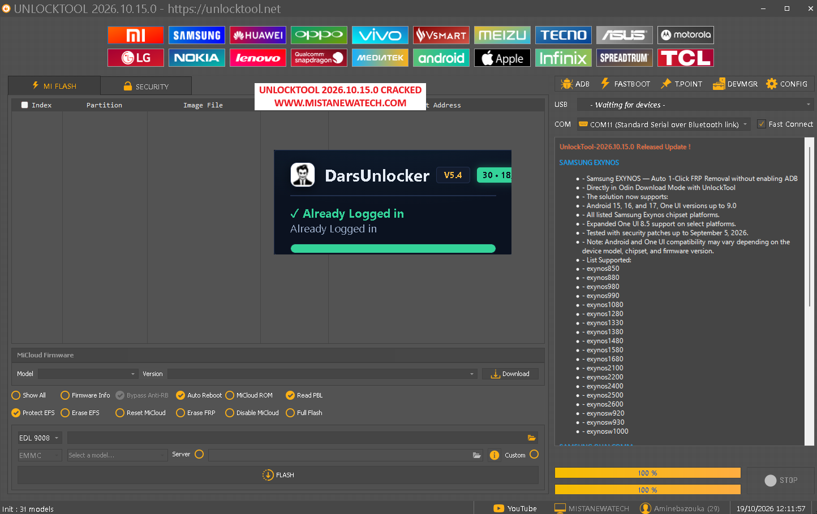Select the Lenovo brand icon
Screen dimensions: 817x514
click(258, 58)
